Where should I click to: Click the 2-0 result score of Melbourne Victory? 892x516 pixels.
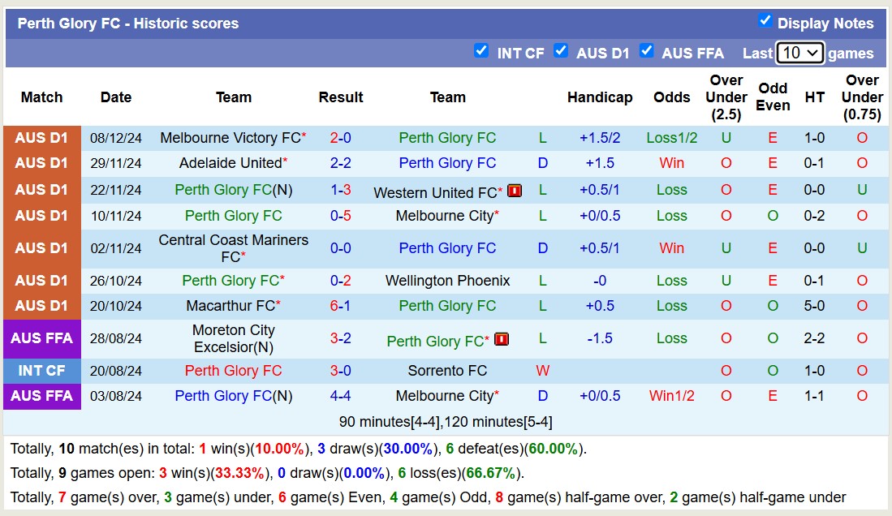click(x=341, y=138)
